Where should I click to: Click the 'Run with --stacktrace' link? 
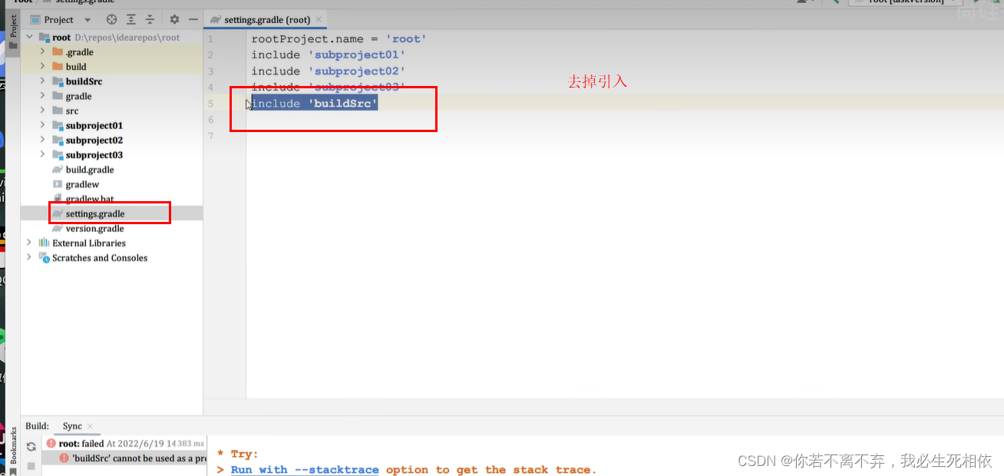click(x=305, y=469)
